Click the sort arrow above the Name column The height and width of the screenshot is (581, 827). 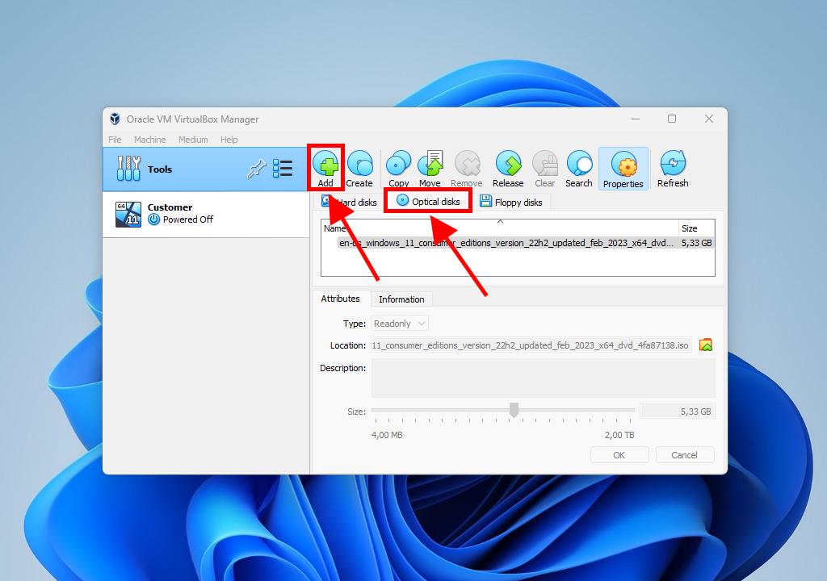(x=500, y=221)
